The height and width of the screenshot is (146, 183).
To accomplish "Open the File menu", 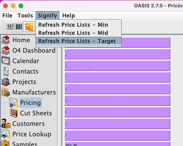I will click(x=7, y=15).
